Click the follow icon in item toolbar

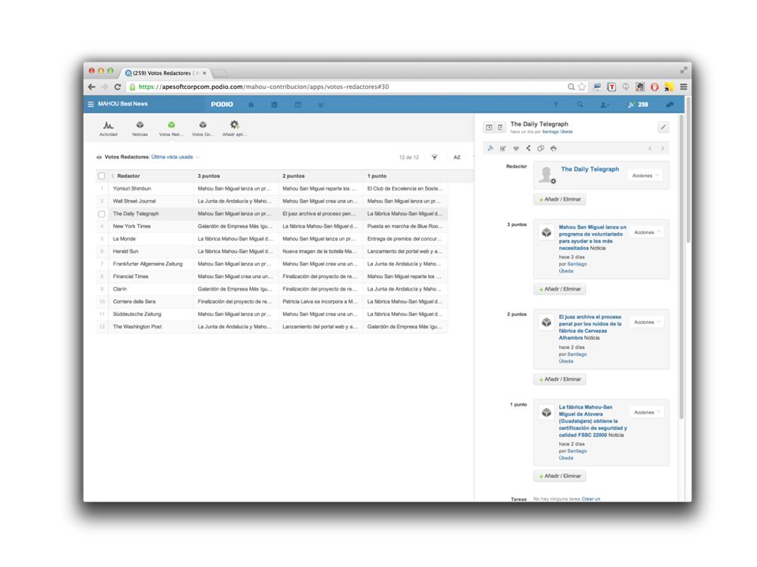pos(490,149)
